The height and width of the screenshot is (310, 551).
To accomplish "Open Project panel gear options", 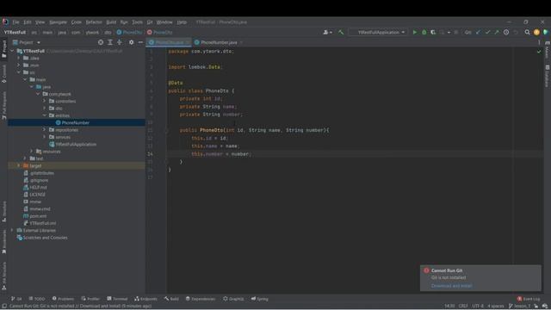I will pyautogui.click(x=131, y=42).
